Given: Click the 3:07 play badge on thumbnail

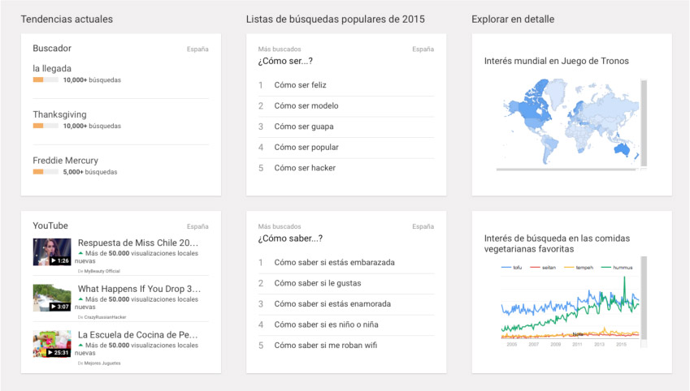Looking at the screenshot, I should tap(59, 307).
